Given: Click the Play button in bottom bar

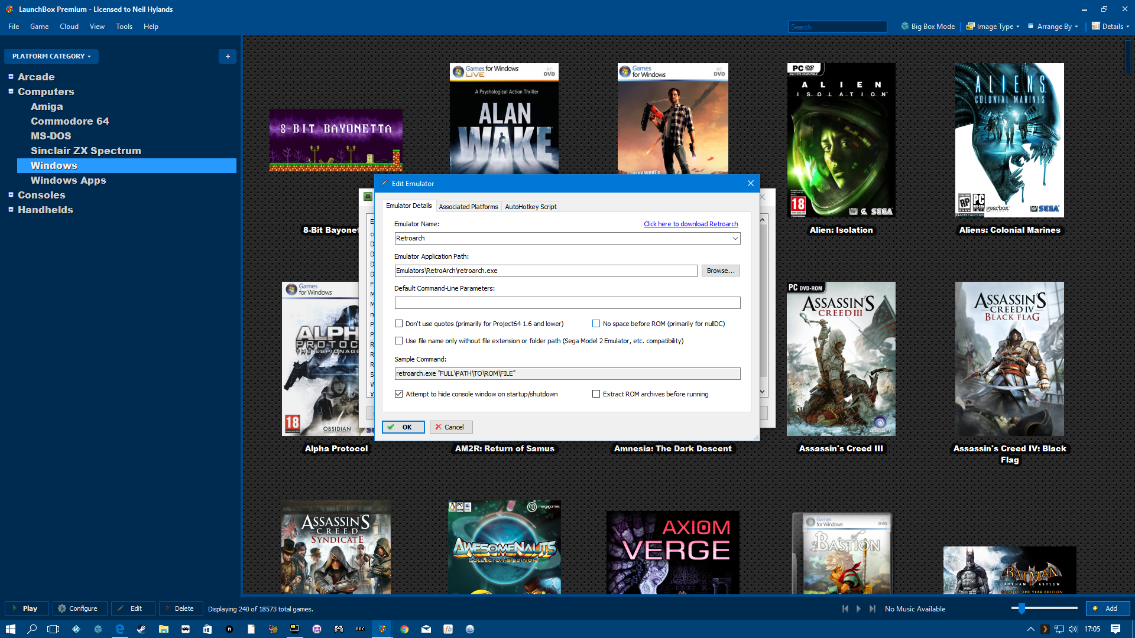Looking at the screenshot, I should 27,608.
